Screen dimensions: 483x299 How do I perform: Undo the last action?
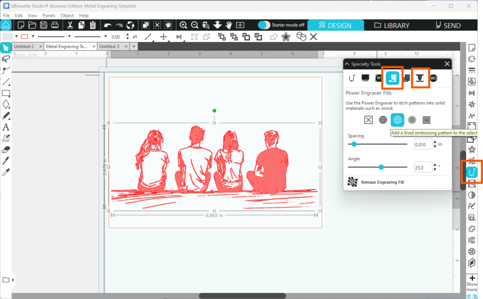108,25
